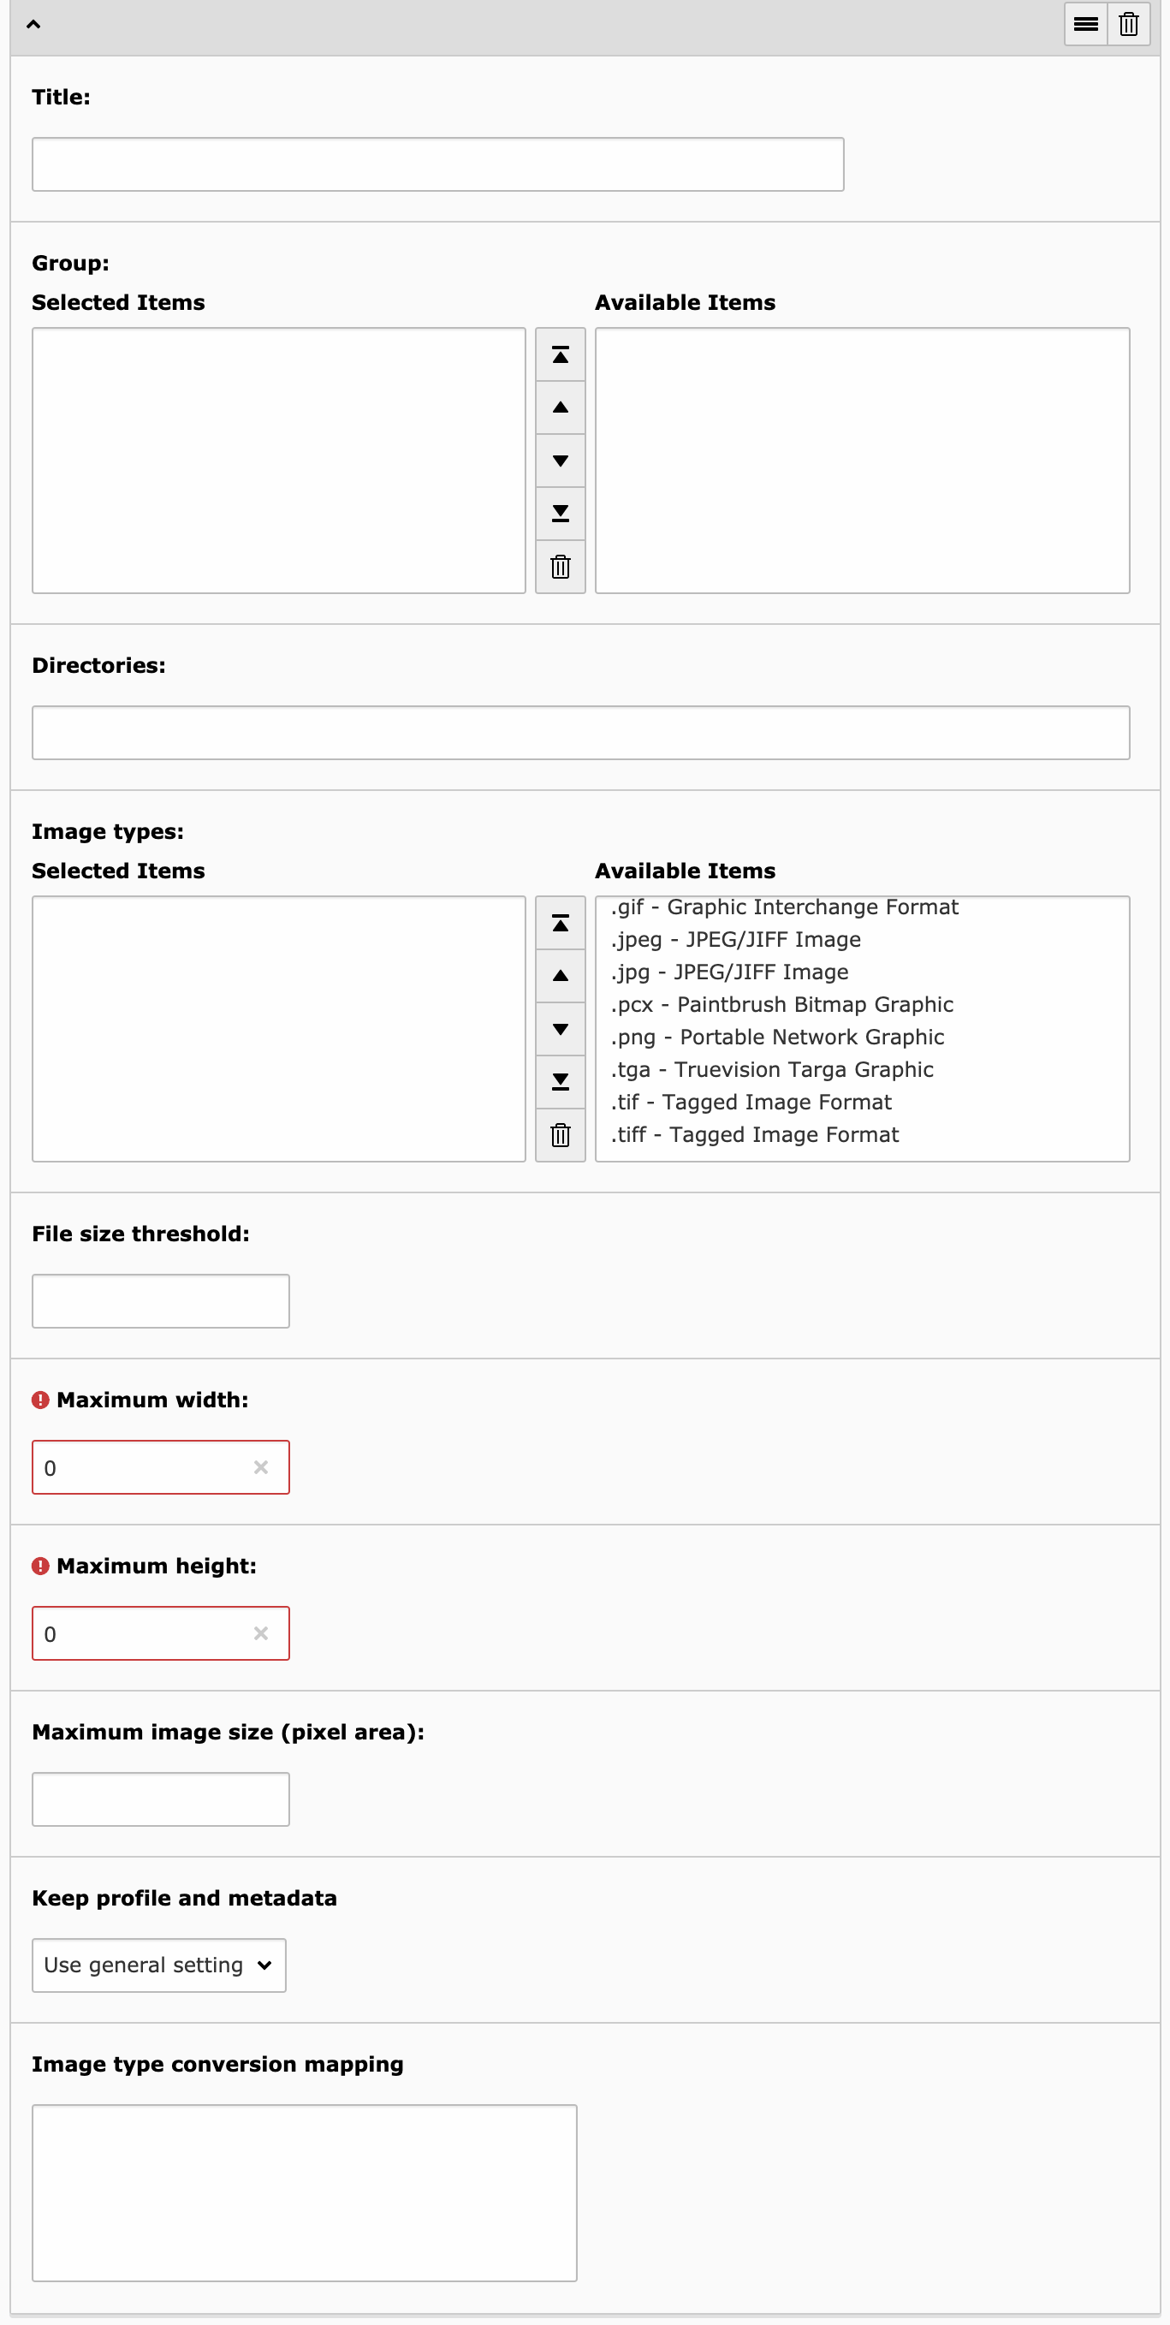Move Group selected item down
Image resolution: width=1170 pixels, height=2325 pixels.
pos(561,461)
